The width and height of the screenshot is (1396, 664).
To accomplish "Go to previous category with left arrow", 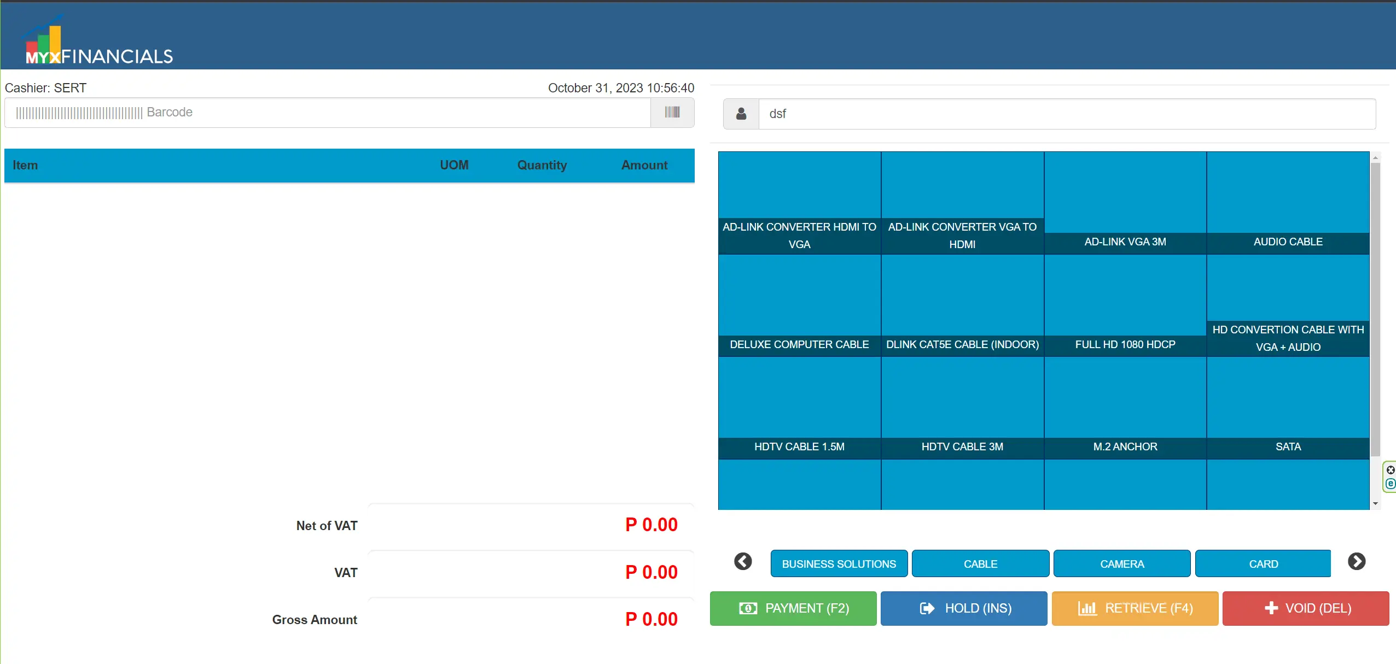I will pyautogui.click(x=742, y=561).
